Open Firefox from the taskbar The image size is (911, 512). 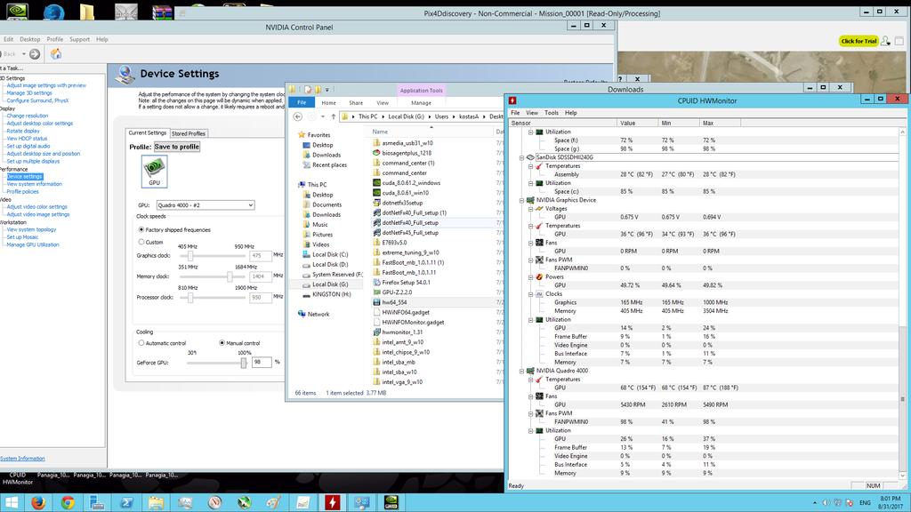pos(38,502)
